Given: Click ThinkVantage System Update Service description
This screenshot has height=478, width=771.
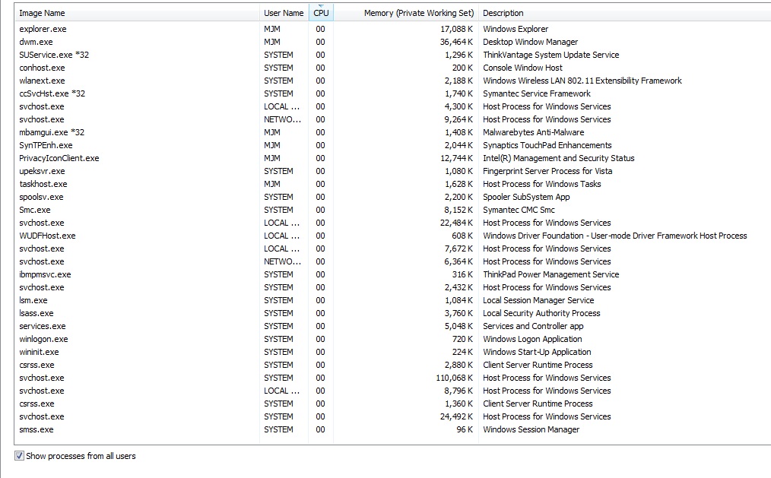Looking at the screenshot, I should (550, 55).
